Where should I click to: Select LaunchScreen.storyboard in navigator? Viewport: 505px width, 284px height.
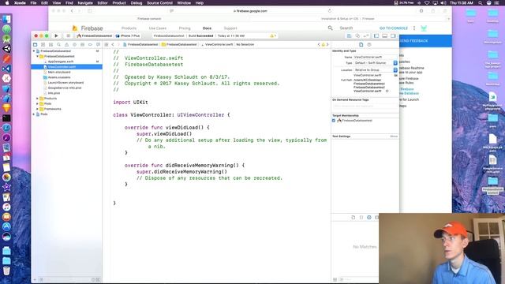[65, 82]
